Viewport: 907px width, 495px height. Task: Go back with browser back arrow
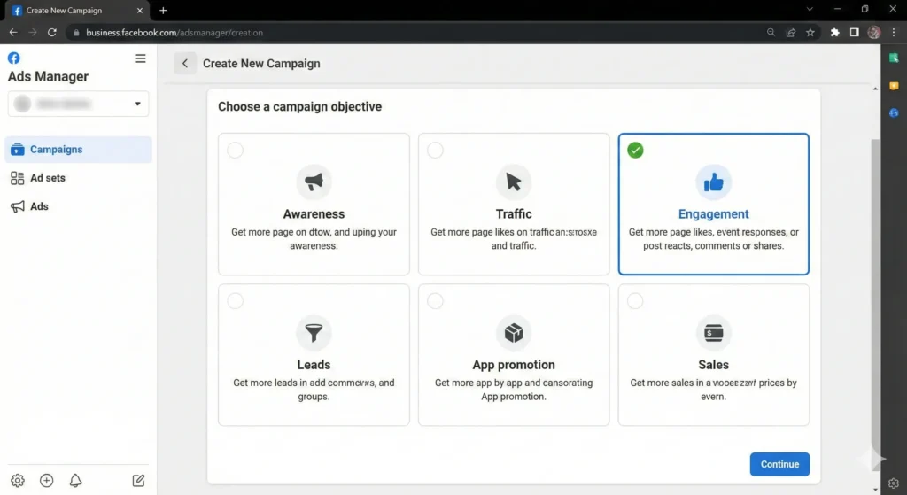click(13, 33)
